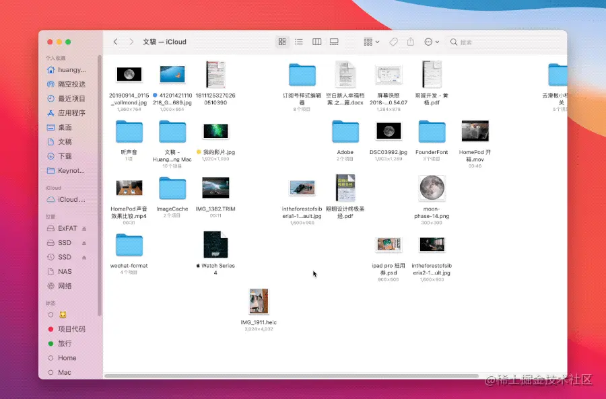Select 20190914_0115_vollmond.jpg thumbnail

129,74
